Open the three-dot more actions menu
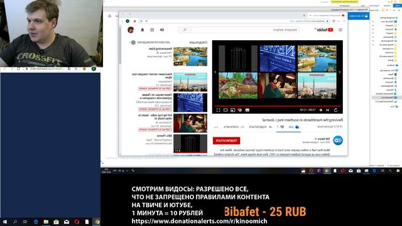The height and width of the screenshot is (226, 402). (216, 127)
